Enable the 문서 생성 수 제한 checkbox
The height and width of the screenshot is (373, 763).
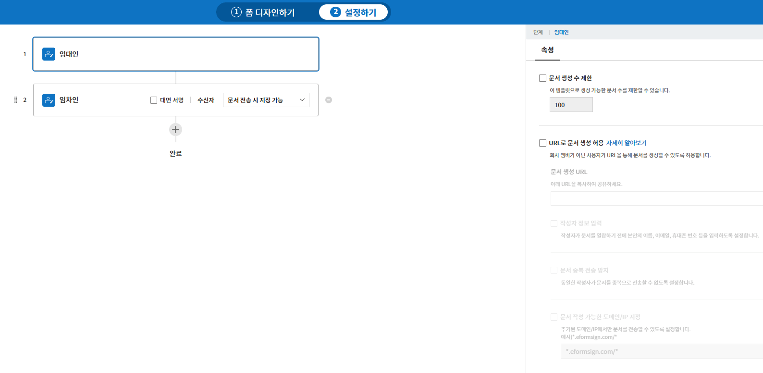click(542, 78)
